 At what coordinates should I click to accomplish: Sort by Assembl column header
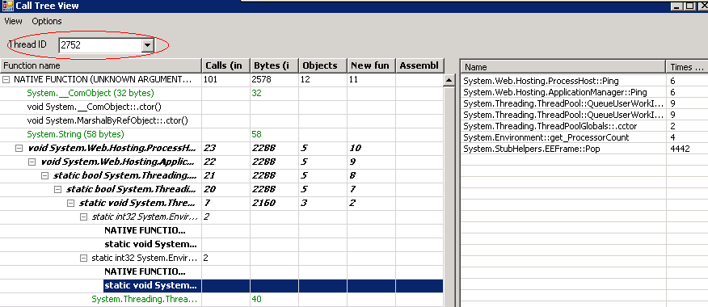pos(420,65)
